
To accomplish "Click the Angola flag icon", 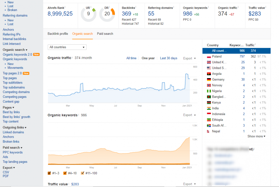I will tap(209, 74).
